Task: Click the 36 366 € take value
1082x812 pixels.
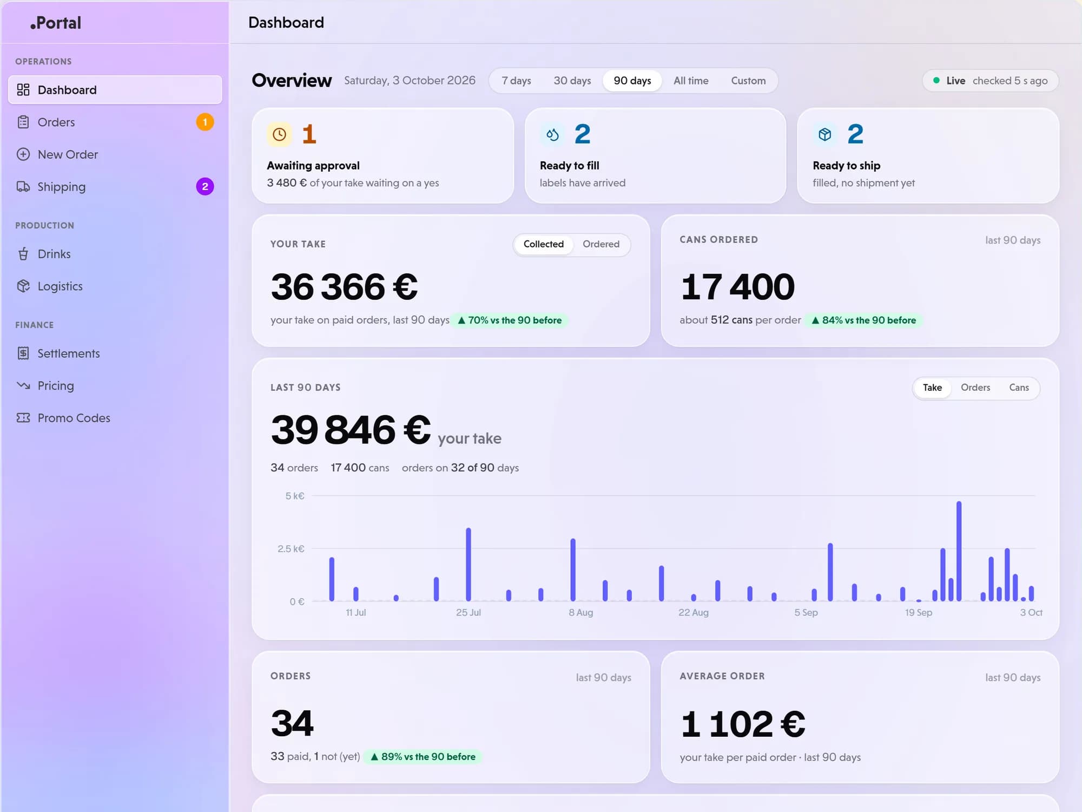Action: click(x=345, y=286)
